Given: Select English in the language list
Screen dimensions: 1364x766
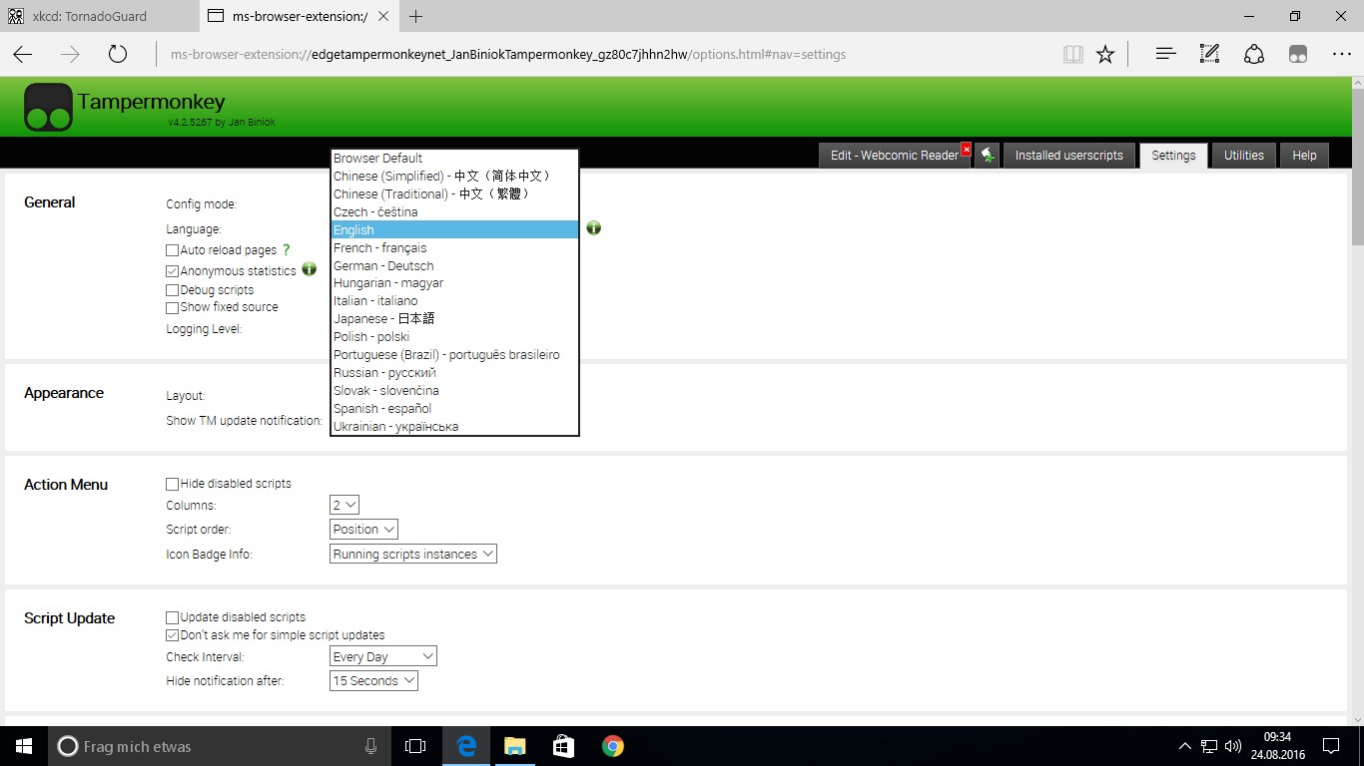Looking at the screenshot, I should tap(454, 229).
